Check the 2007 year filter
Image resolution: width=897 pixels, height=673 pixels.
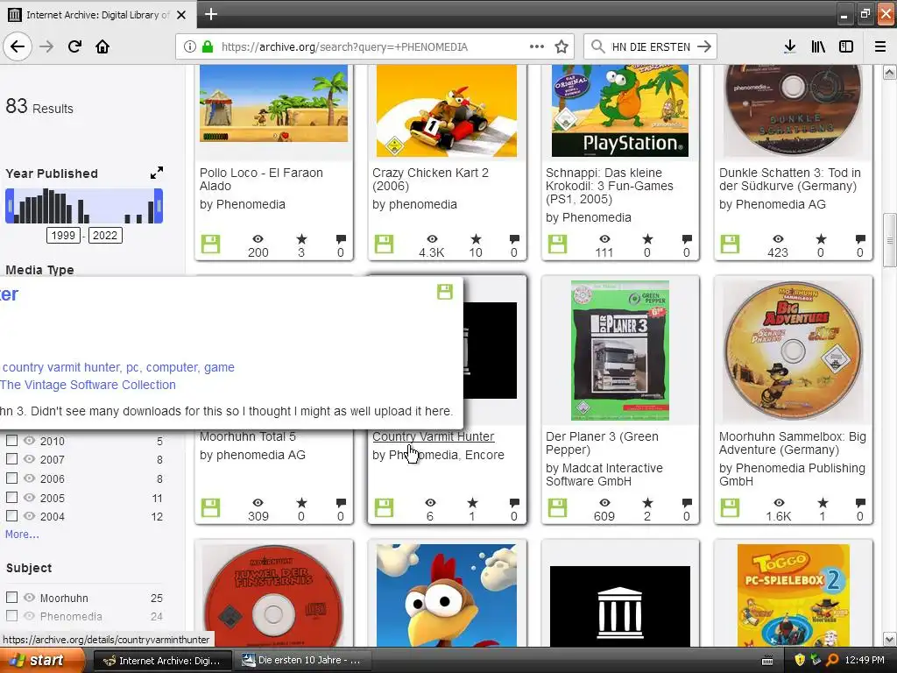pyautogui.click(x=11, y=459)
